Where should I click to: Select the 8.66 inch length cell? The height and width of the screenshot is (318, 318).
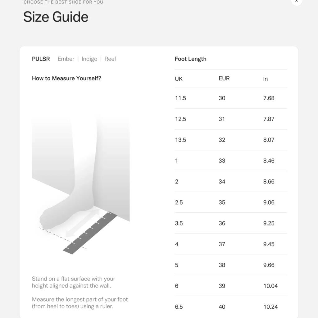269,181
